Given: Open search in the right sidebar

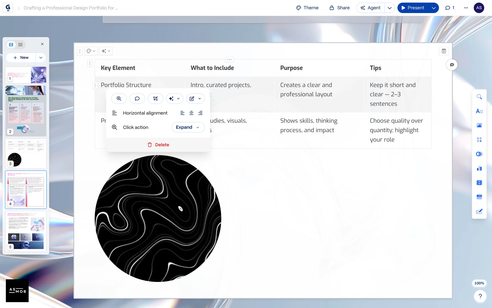Looking at the screenshot, I should (479, 97).
